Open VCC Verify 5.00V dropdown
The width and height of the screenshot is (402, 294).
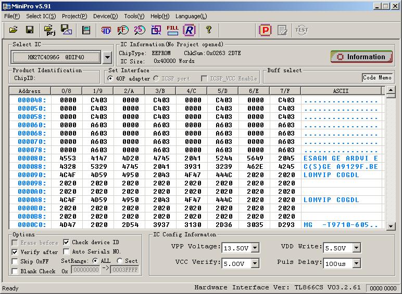[x=255, y=263]
